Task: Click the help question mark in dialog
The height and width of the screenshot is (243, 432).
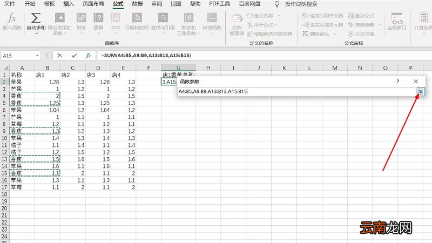Action: point(397,82)
